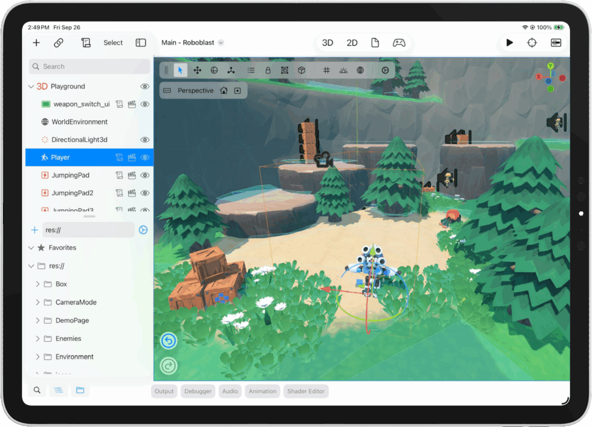The width and height of the screenshot is (592, 427).
Task: Toggle visibility of the Playground root node
Action: (x=145, y=86)
